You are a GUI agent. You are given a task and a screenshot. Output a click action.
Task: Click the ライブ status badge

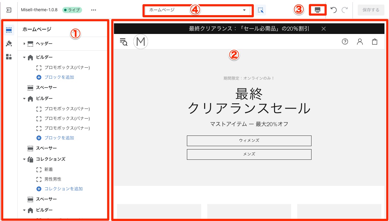(72, 10)
